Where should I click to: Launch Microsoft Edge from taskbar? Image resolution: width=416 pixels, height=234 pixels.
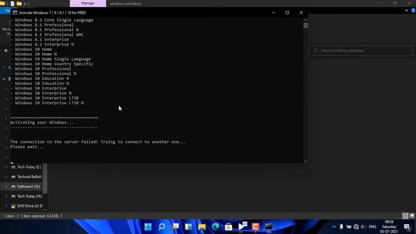(215, 227)
